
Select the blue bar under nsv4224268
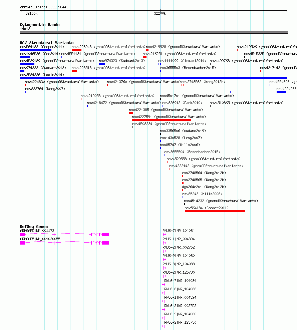pyautogui.click(x=281, y=92)
